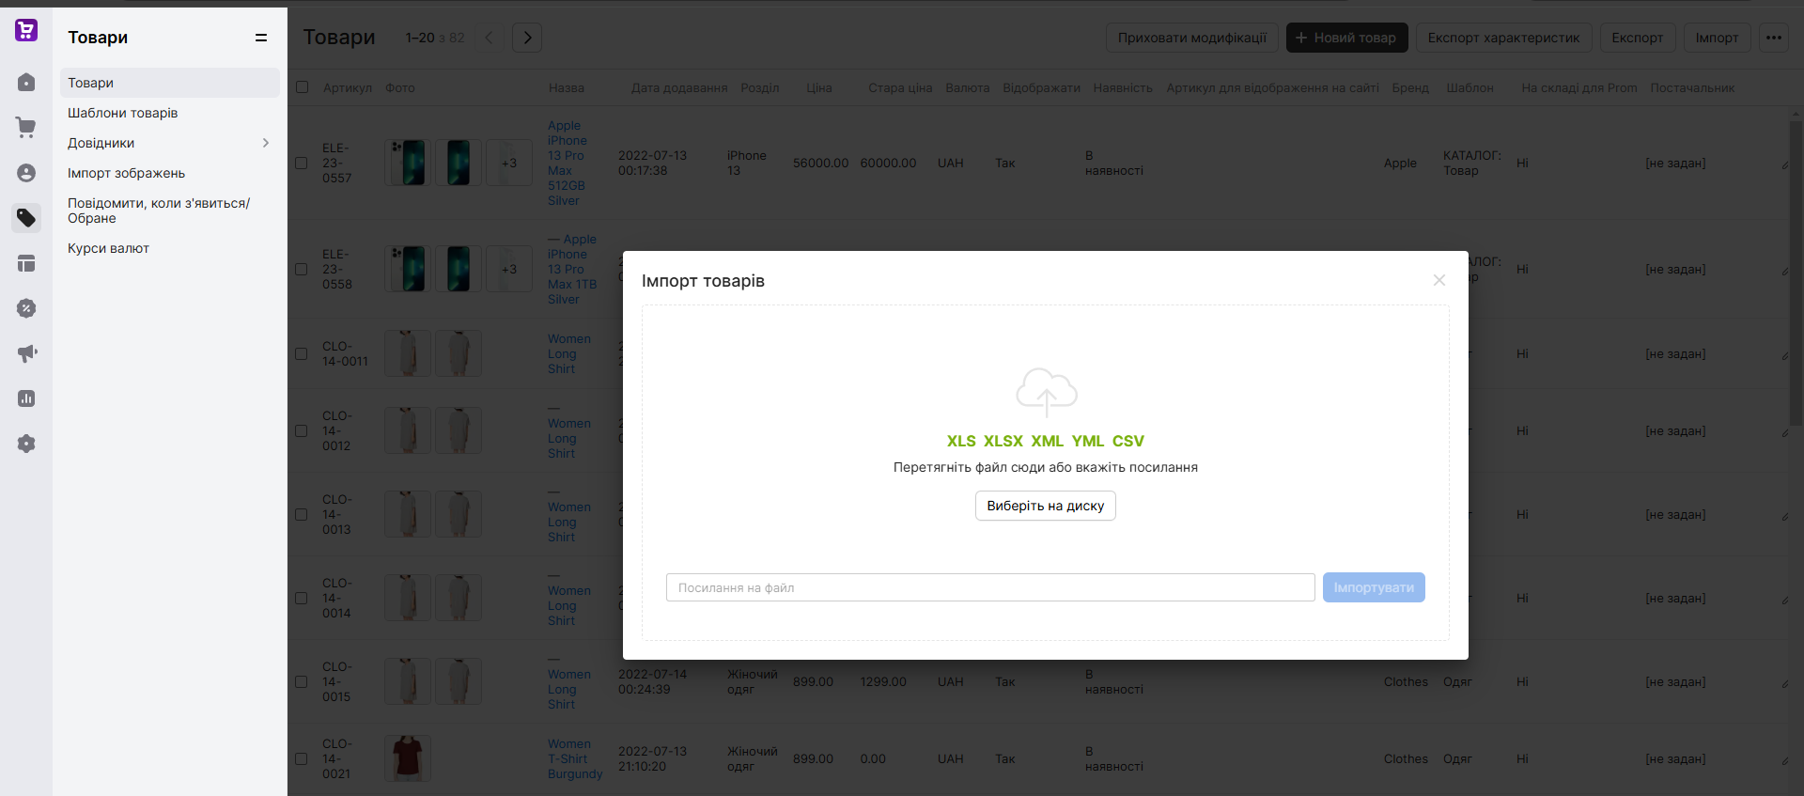This screenshot has height=796, width=1804.
Task: Open Шаблони товарів menu item
Action: [x=170, y=113]
